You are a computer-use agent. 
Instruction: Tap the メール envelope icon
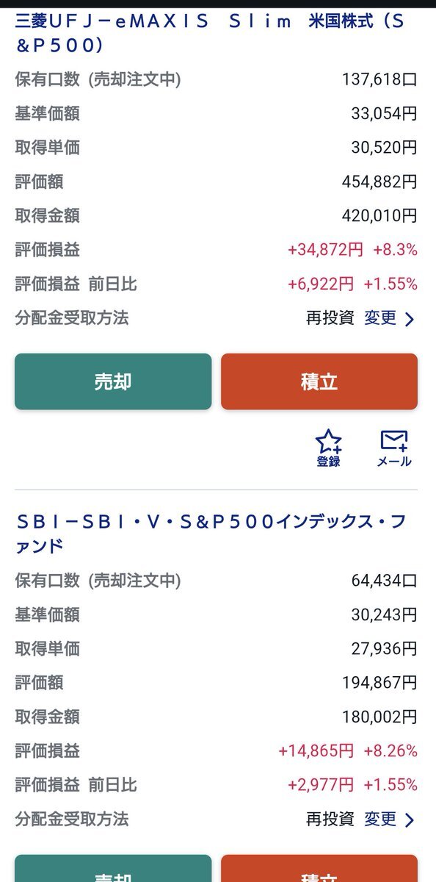point(394,441)
